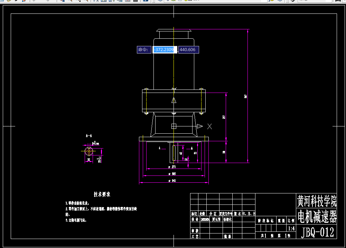Click the 30 width dimension of section view
This screenshot has height=248, width=346.
pyautogui.click(x=89, y=160)
